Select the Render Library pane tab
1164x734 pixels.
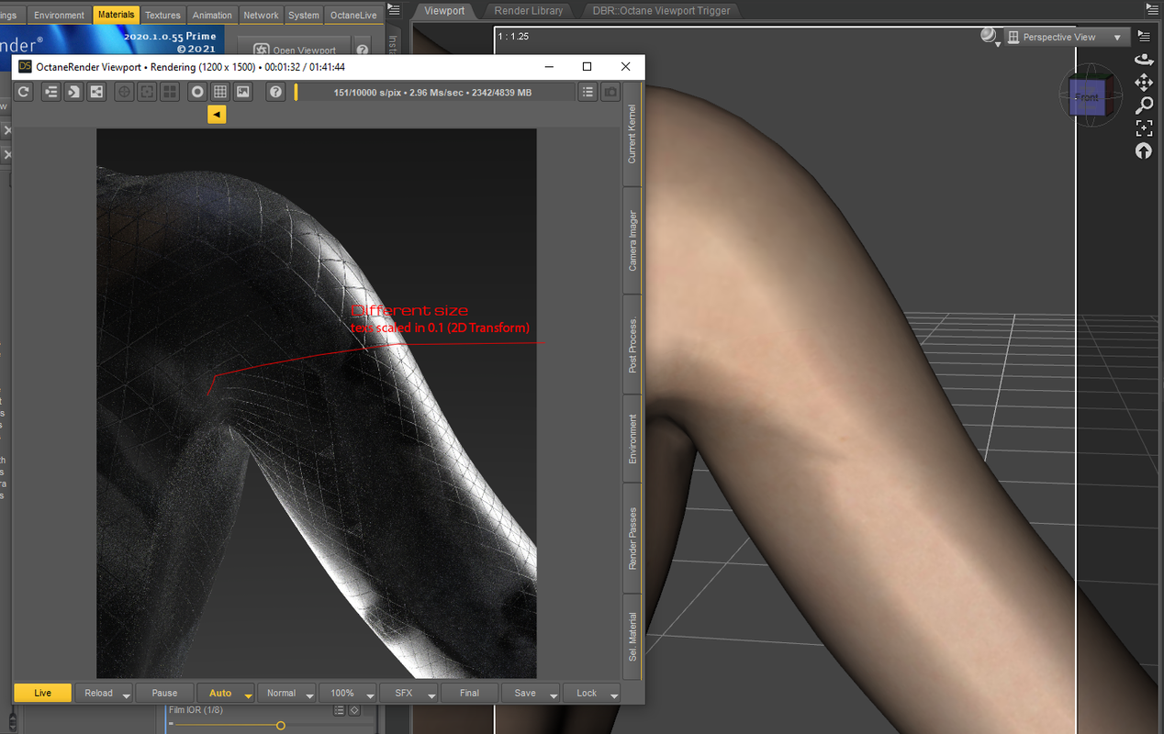tap(528, 11)
